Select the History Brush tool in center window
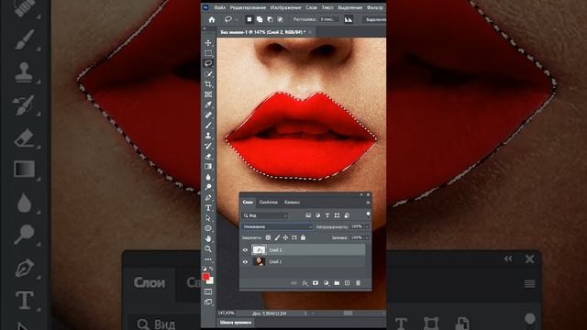The height and width of the screenshot is (330, 587). 208,146
